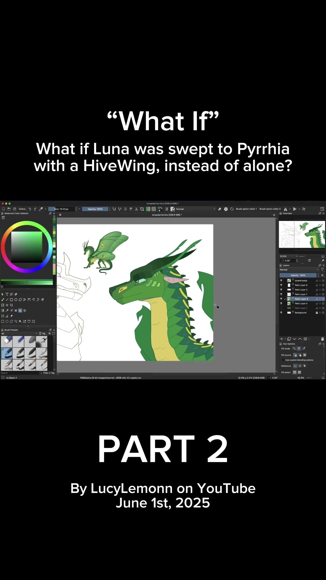
Task: Click the layer Opacity 100% slider
Action: [x=298, y=275]
